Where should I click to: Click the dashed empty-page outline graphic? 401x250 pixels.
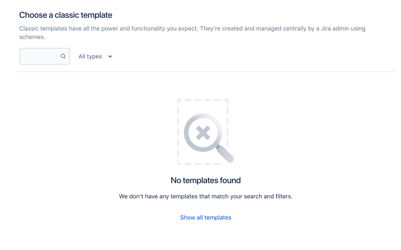point(203,132)
